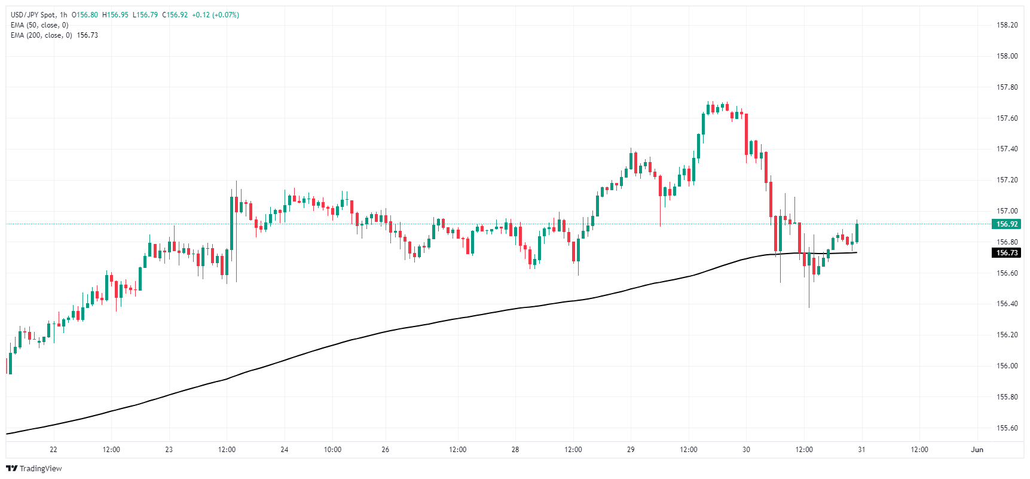Screen dimensions: 1030x479
Task: Click the 155.60 price axis label
Action: pyautogui.click(x=1007, y=428)
